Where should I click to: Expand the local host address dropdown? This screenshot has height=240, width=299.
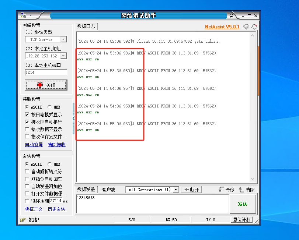[63, 56]
